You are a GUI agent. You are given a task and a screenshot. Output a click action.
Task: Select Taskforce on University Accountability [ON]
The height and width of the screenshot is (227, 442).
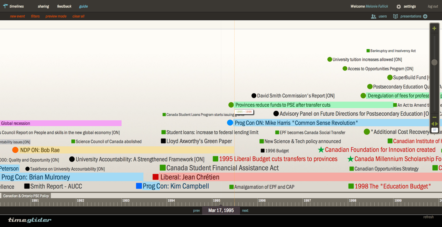(x=67, y=169)
